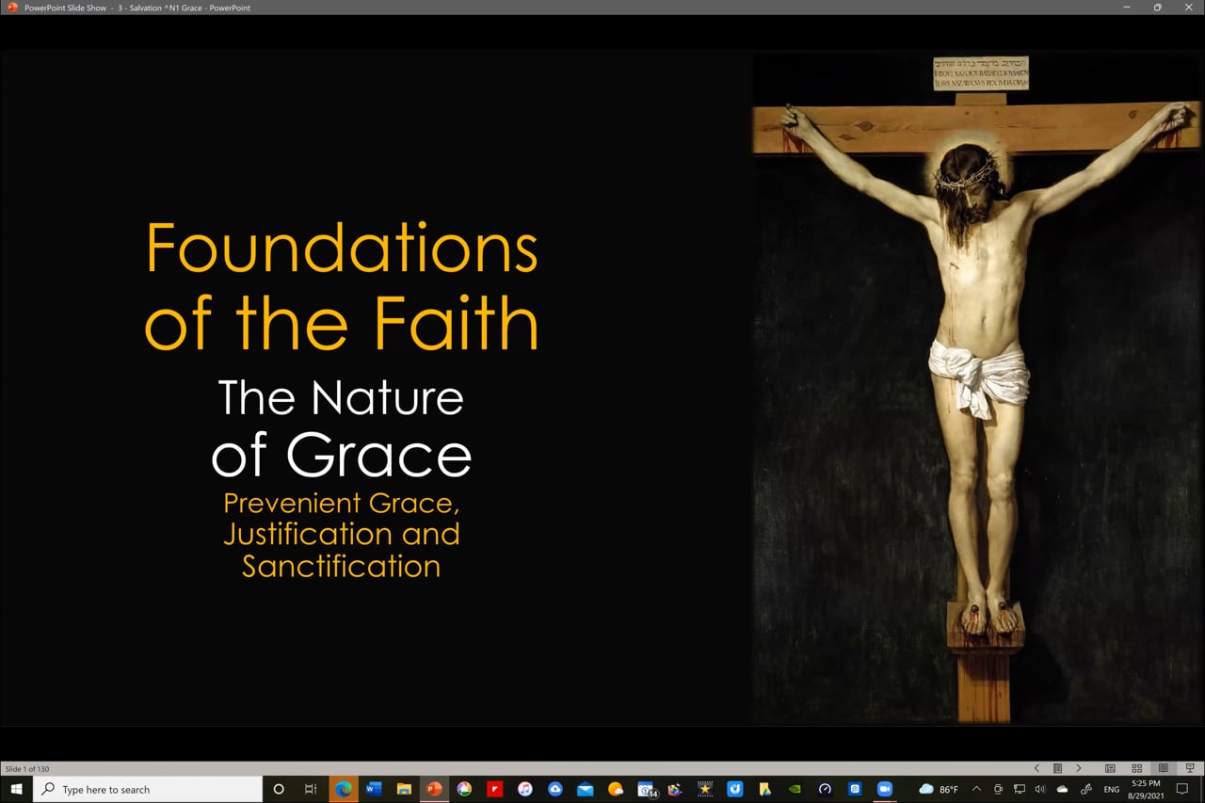Go to the previous slide arrow

[x=1037, y=768]
